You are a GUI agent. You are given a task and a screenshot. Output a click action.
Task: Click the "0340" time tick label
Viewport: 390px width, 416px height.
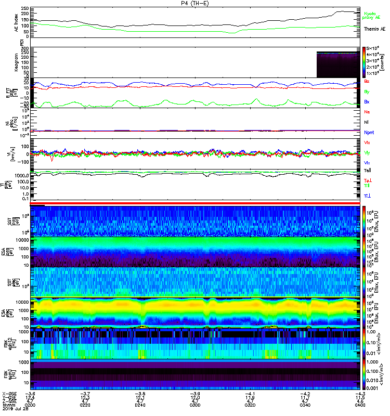pos(305,405)
